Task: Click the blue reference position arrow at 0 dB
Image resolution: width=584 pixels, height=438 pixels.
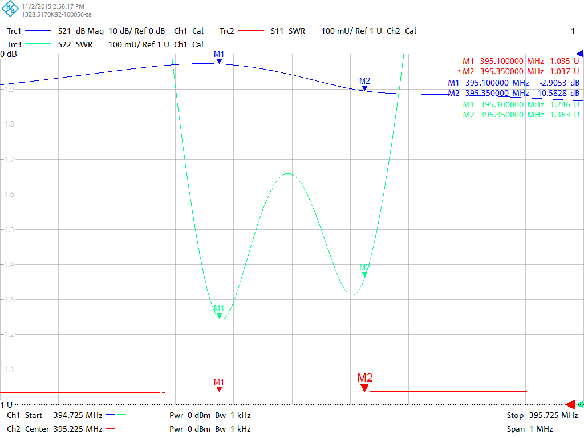Action: pyautogui.click(x=580, y=54)
